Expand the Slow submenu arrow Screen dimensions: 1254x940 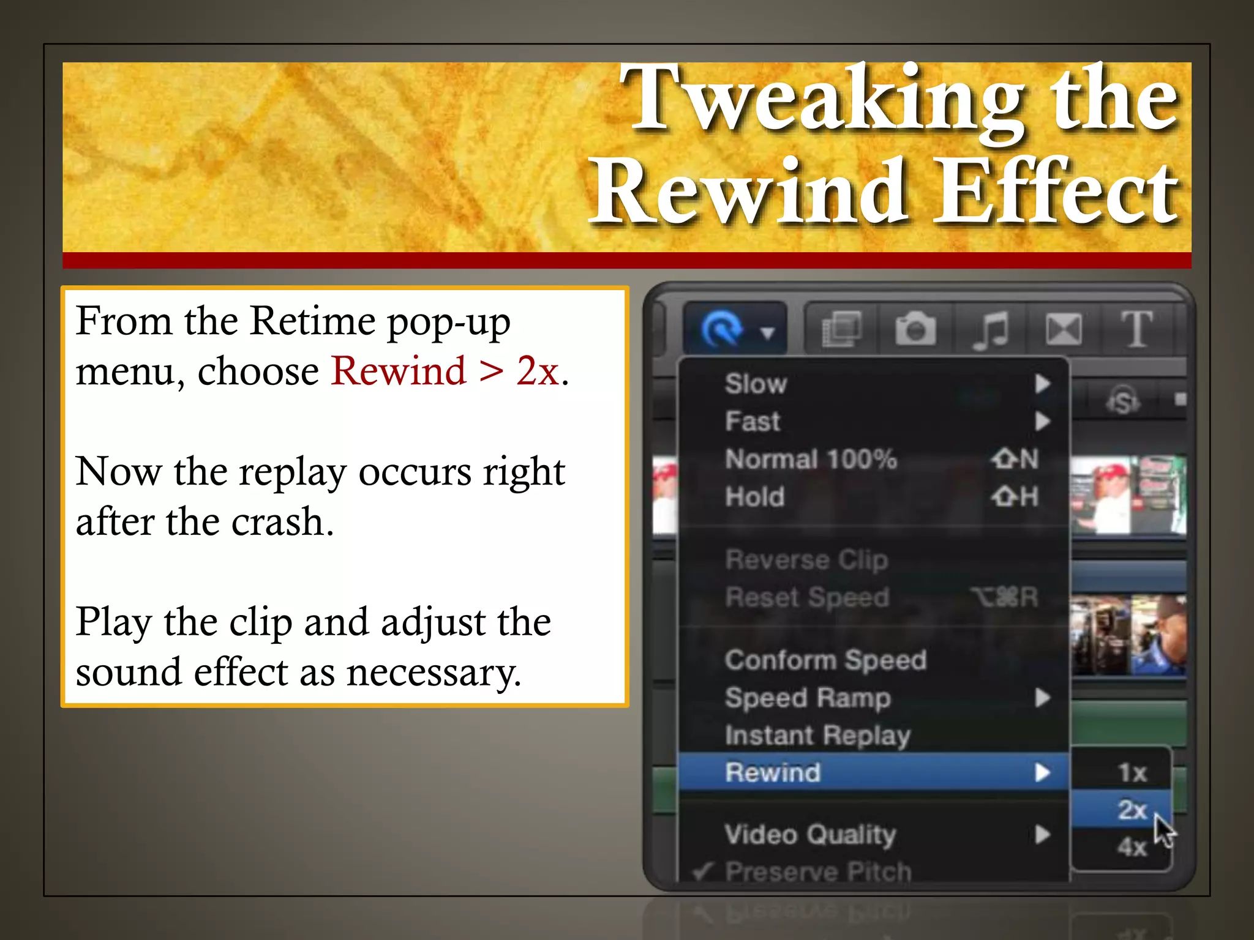click(1043, 384)
